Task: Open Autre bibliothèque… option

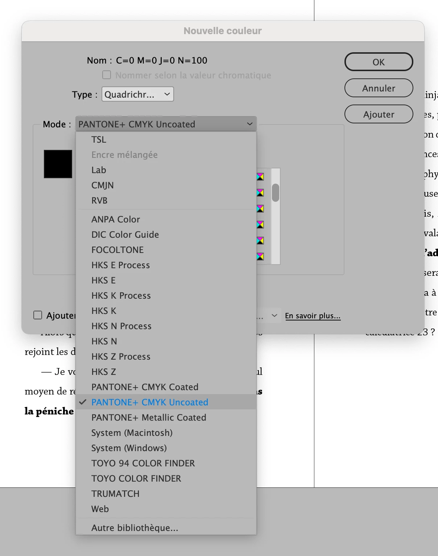Action: (166, 528)
